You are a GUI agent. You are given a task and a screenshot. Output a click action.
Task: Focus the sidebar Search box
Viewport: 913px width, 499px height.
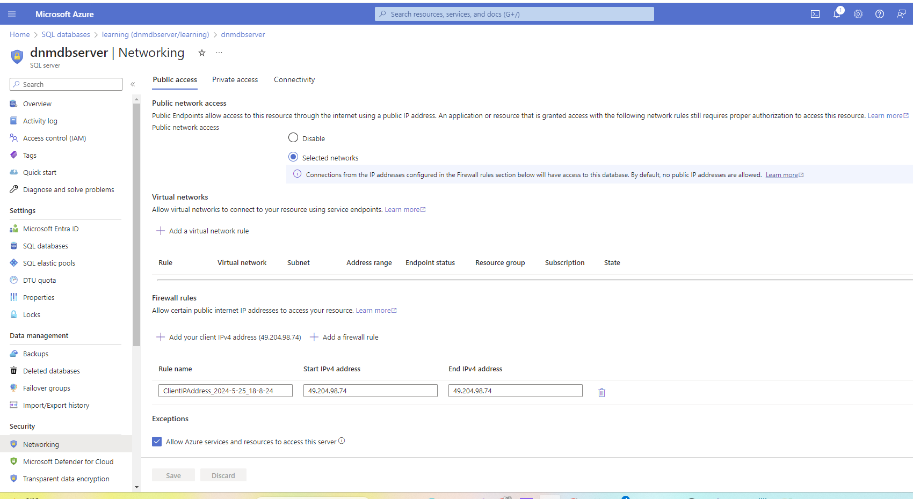[66, 84]
